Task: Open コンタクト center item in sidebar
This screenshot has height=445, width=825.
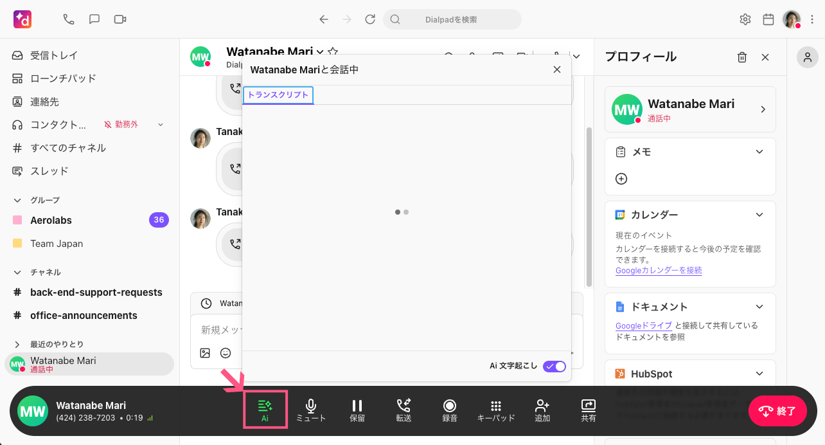Action: coord(50,125)
